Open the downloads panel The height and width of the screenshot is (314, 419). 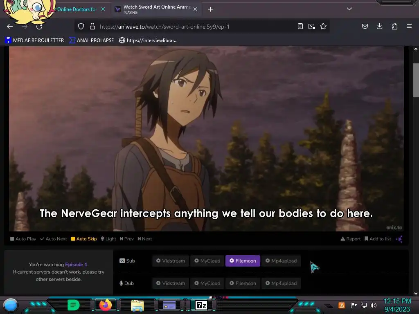[x=379, y=26]
